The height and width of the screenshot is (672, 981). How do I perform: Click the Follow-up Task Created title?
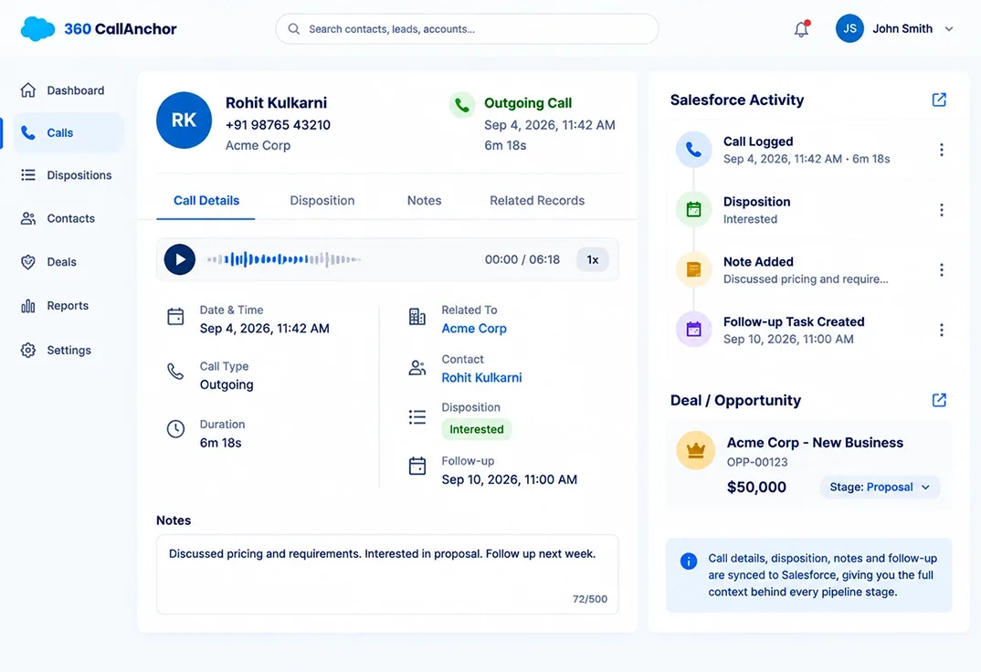coord(794,321)
